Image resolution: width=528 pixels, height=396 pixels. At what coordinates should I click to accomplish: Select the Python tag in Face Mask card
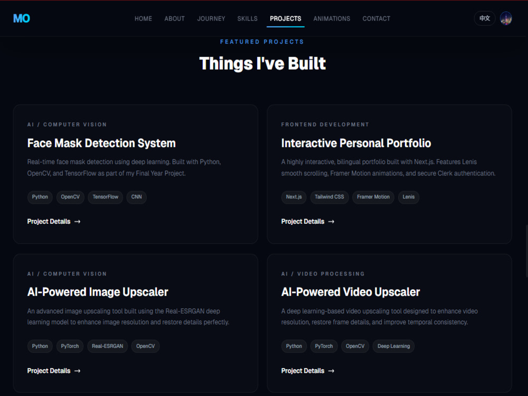(x=40, y=197)
